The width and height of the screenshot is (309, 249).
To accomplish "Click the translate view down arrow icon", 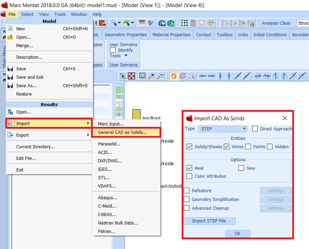I will pyautogui.click(x=220, y=76).
